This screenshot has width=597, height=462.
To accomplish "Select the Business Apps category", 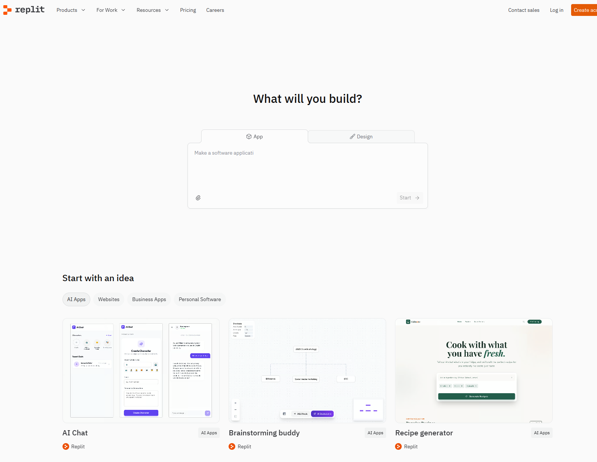I will click(x=149, y=299).
